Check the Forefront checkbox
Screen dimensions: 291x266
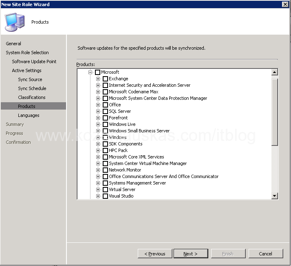105,118
